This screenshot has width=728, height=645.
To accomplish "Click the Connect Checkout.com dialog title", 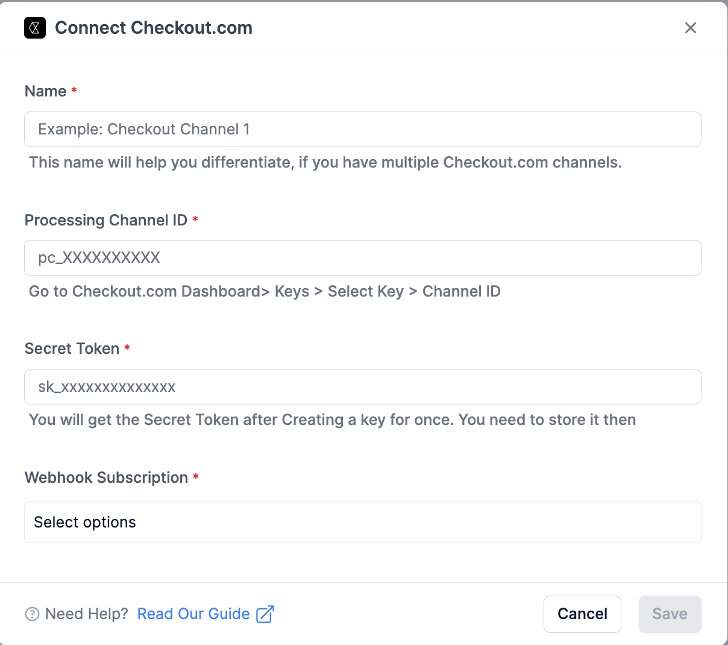I will coord(154,28).
